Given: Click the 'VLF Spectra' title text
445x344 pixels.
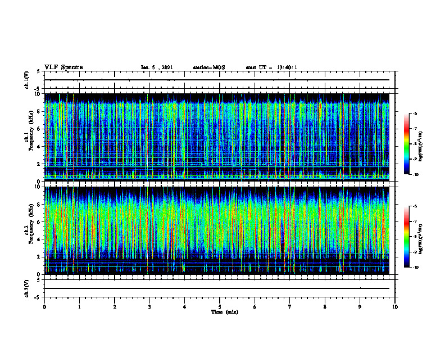Looking at the screenshot, I should pyautogui.click(x=63, y=67).
